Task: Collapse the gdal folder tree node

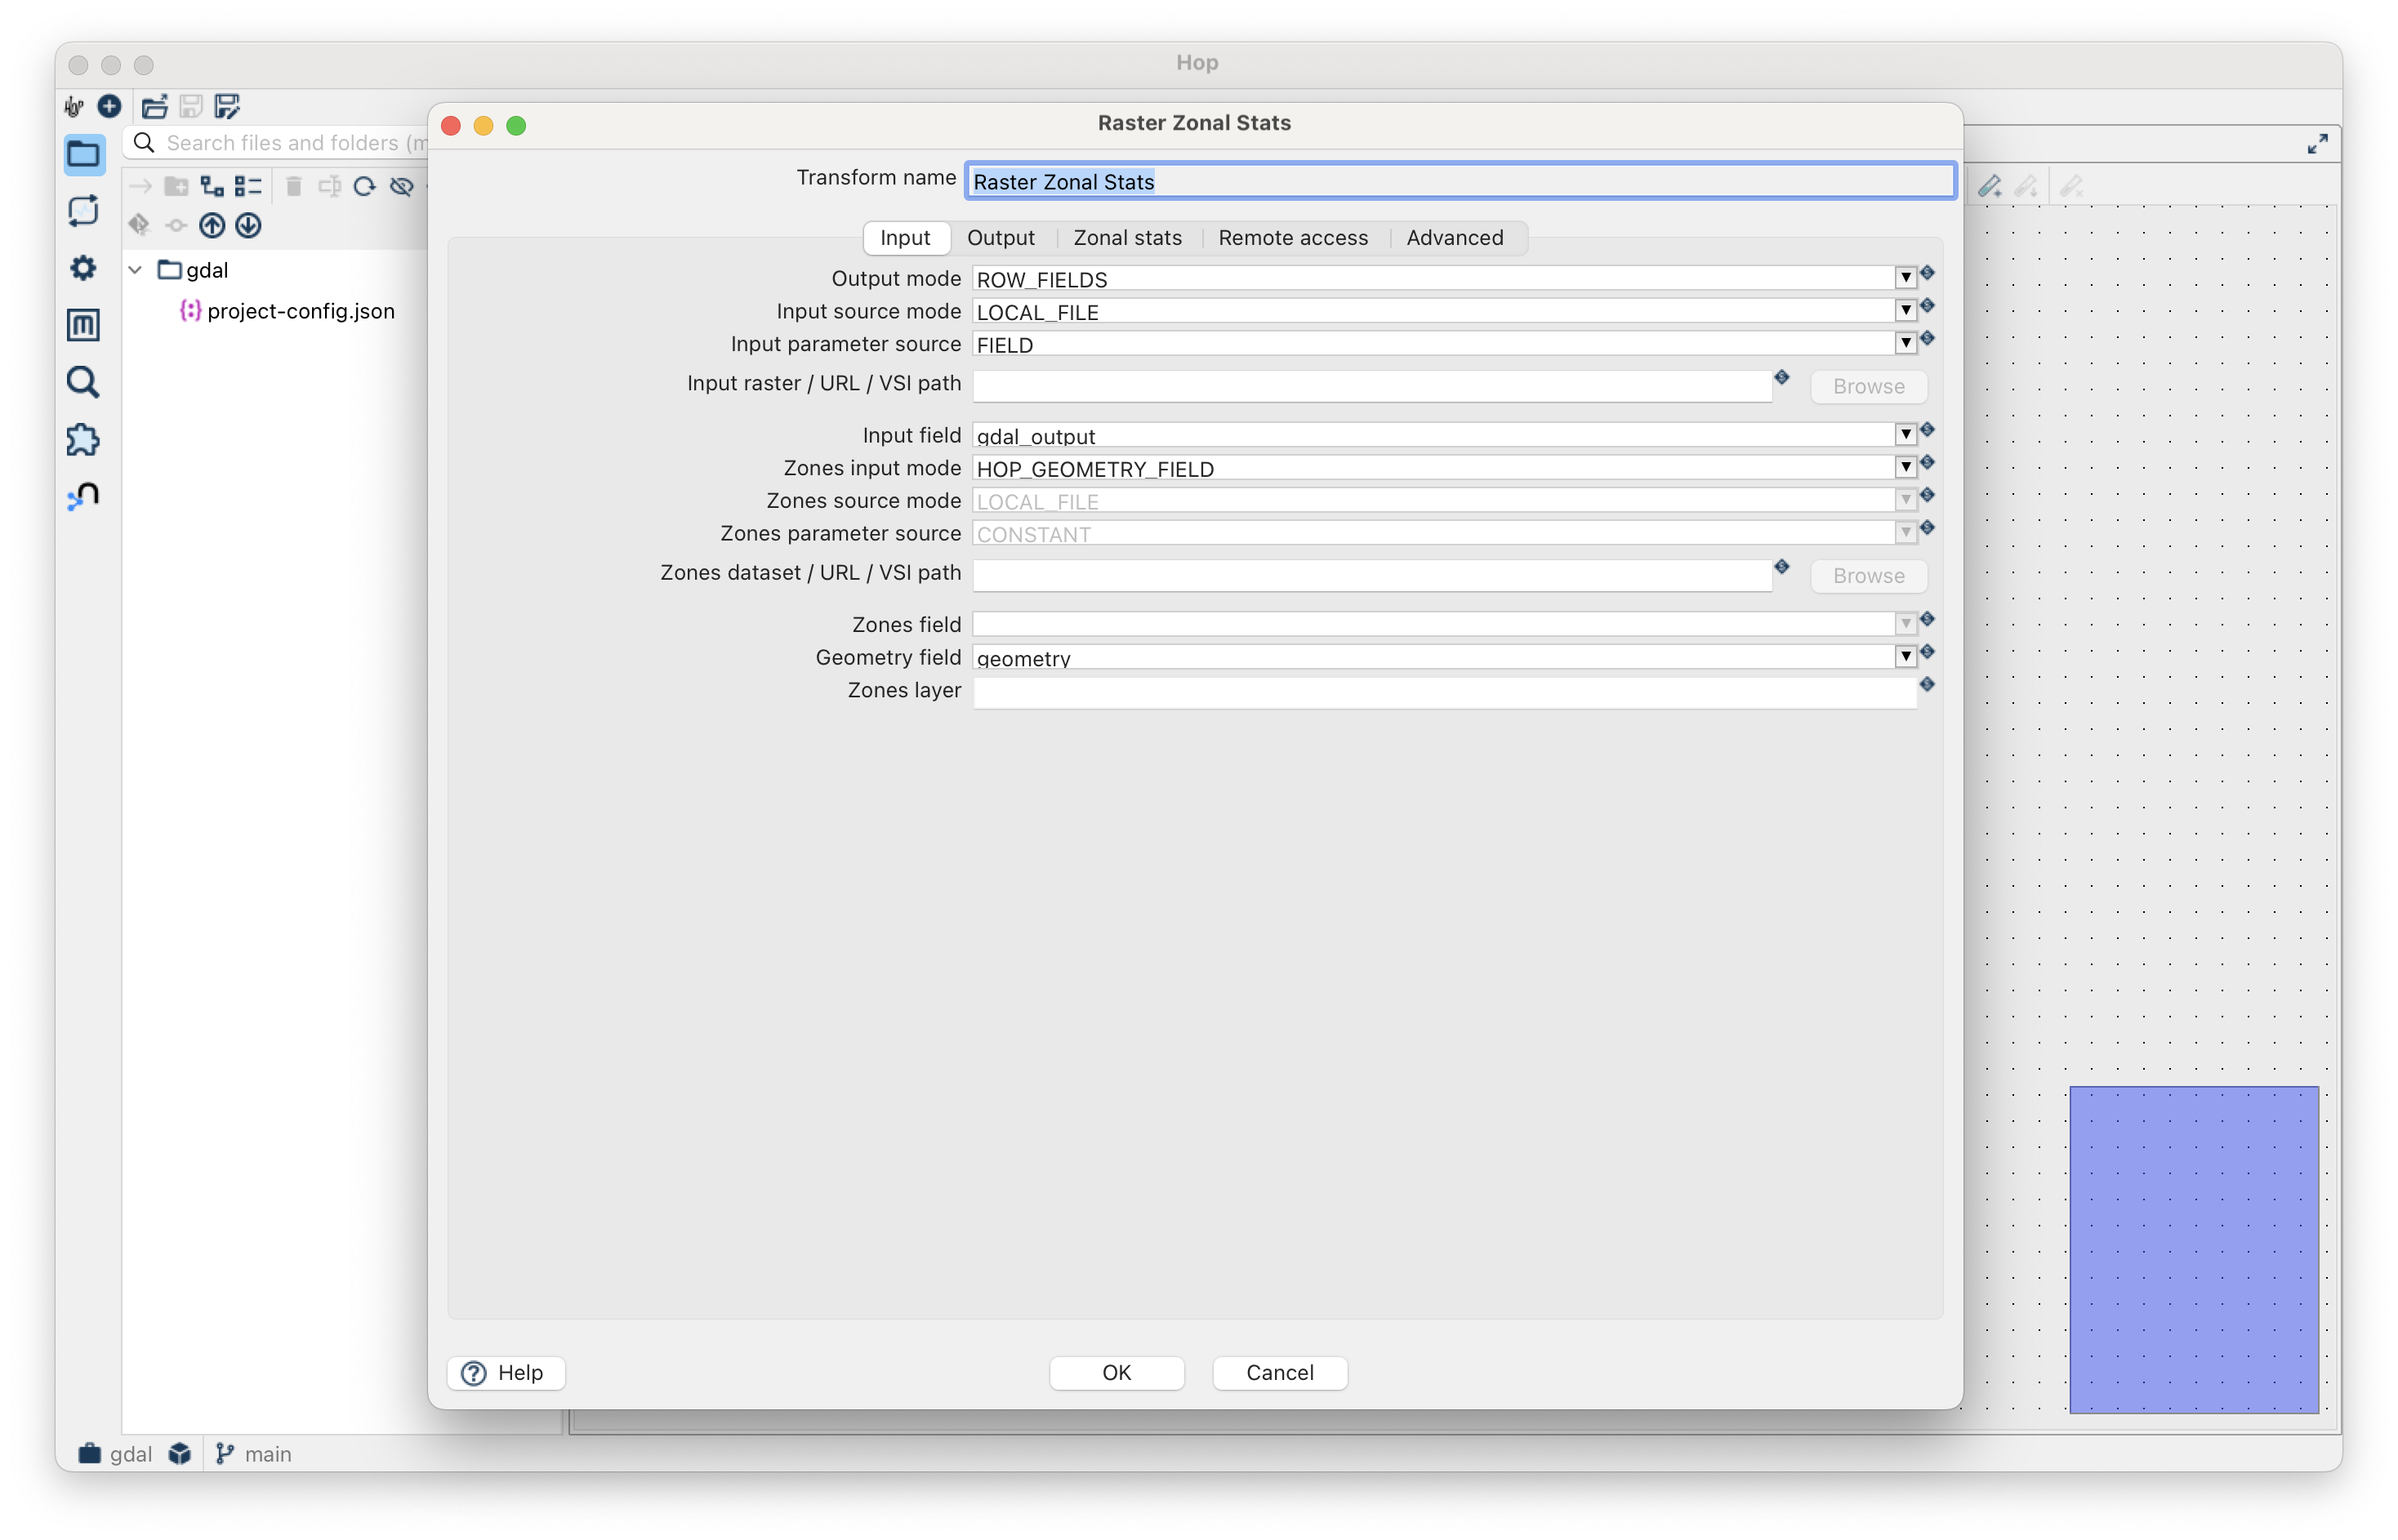Action: point(136,270)
